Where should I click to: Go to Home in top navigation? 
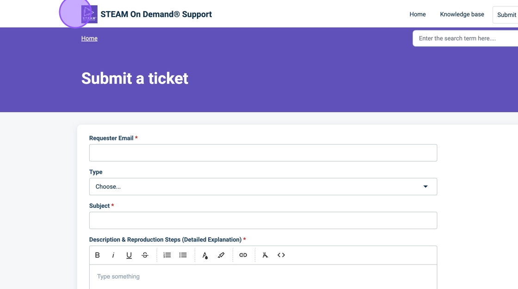[417, 14]
